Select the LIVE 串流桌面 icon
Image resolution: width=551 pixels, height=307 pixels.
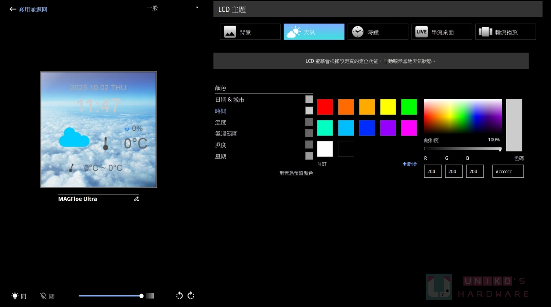[x=421, y=32]
